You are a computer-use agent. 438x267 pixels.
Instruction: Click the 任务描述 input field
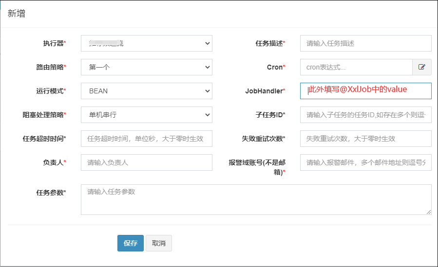366,43
